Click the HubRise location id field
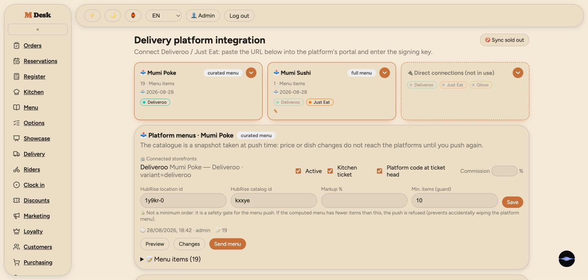The image size is (588, 280). pos(183,201)
